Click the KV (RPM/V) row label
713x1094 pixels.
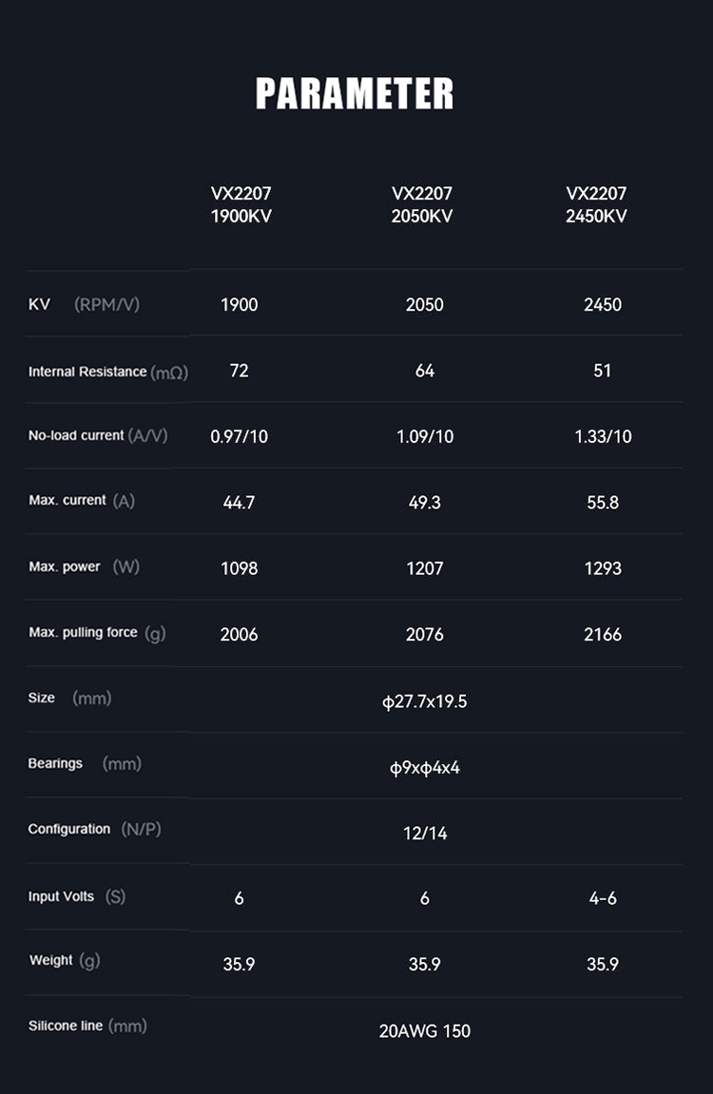coord(84,305)
